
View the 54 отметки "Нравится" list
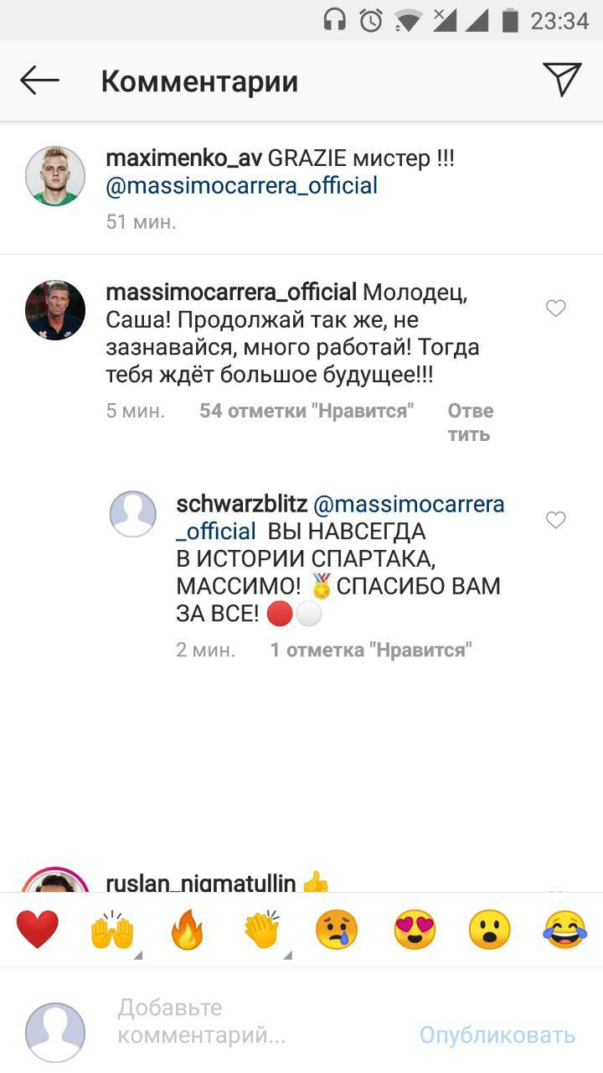(x=307, y=411)
